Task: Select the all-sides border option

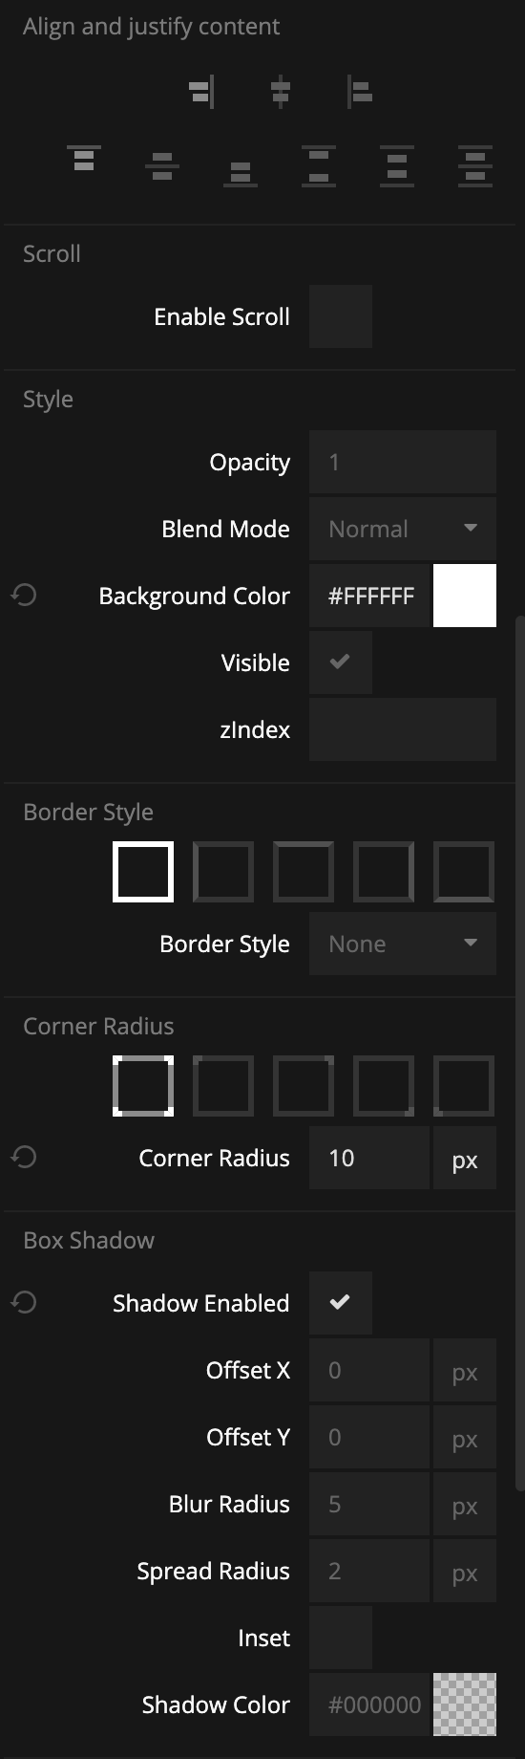Action: [143, 872]
